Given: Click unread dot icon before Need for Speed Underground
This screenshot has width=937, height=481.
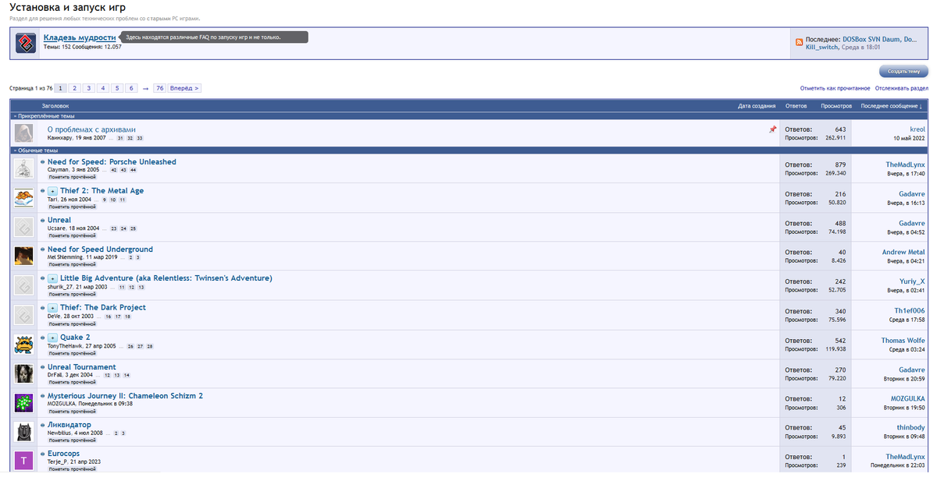Looking at the screenshot, I should tap(42, 249).
